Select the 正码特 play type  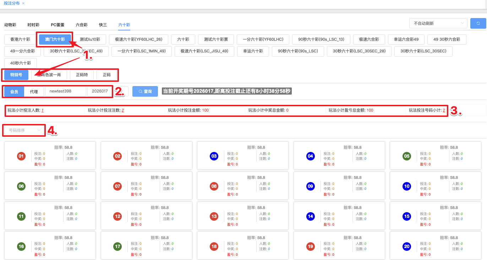coord(82,75)
